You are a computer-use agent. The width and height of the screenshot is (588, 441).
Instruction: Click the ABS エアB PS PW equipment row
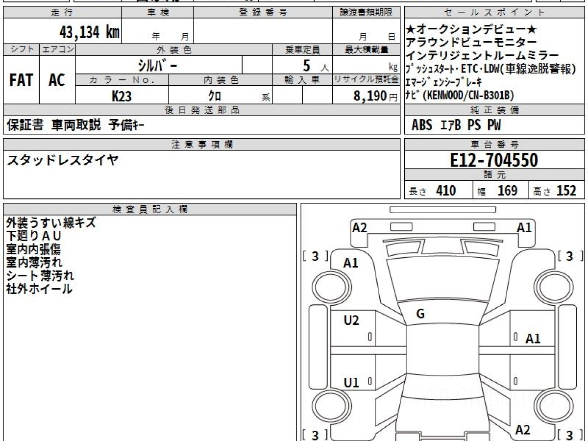[456, 125]
